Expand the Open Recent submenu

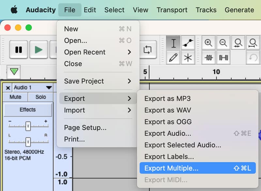98,52
